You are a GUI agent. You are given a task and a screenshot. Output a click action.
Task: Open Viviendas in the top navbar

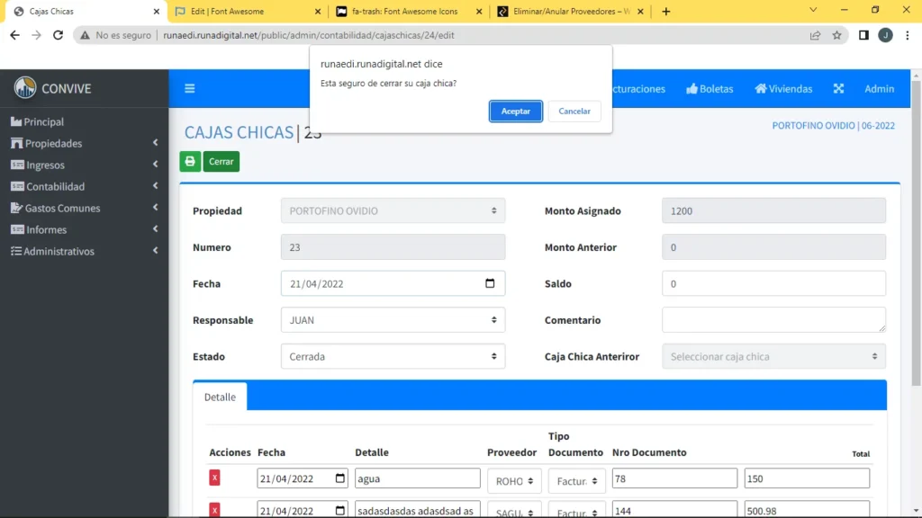click(x=783, y=89)
